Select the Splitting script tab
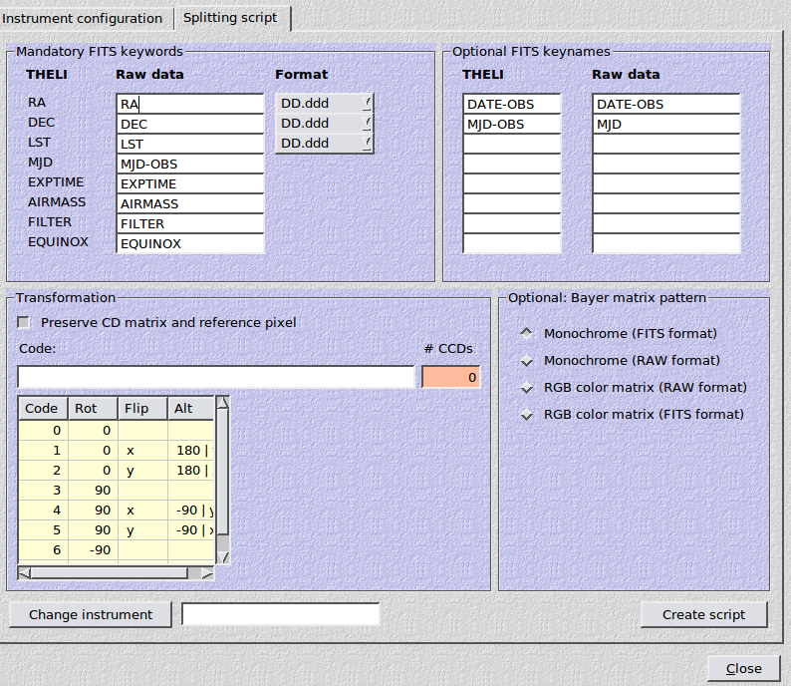The width and height of the screenshot is (791, 686). click(x=232, y=18)
